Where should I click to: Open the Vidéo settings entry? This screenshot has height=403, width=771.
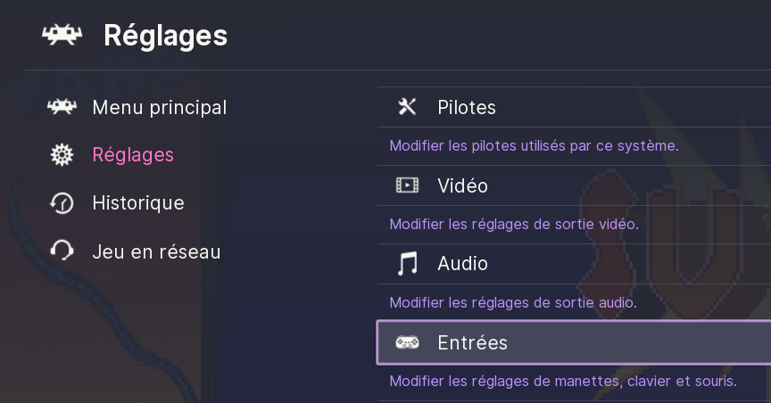coord(462,185)
